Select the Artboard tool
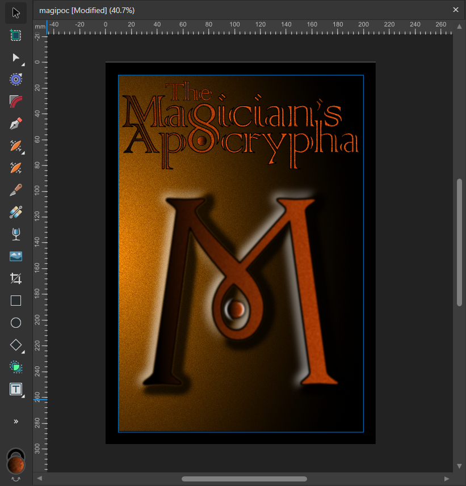466x486 pixels. pyautogui.click(x=16, y=35)
